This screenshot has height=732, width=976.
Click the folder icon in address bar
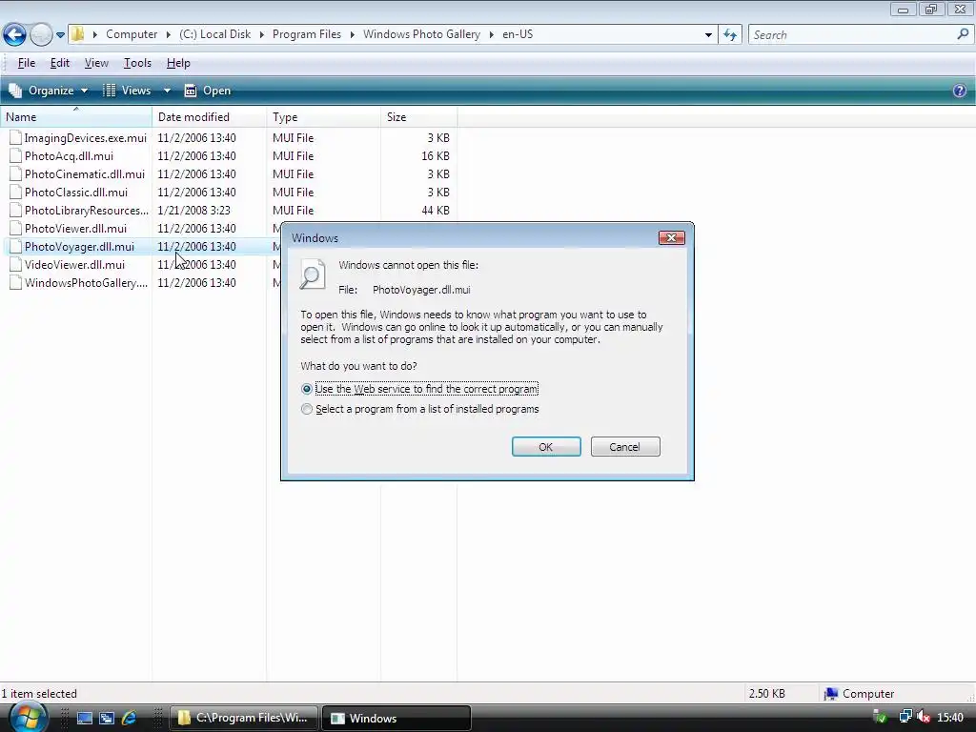(78, 34)
